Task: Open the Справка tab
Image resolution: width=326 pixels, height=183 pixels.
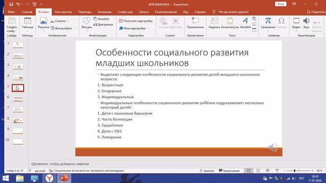Action: (200, 12)
